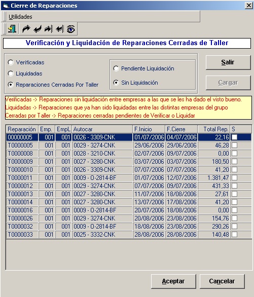Click the Salir button
This screenshot has height=297, width=254.
pyautogui.click(x=228, y=62)
